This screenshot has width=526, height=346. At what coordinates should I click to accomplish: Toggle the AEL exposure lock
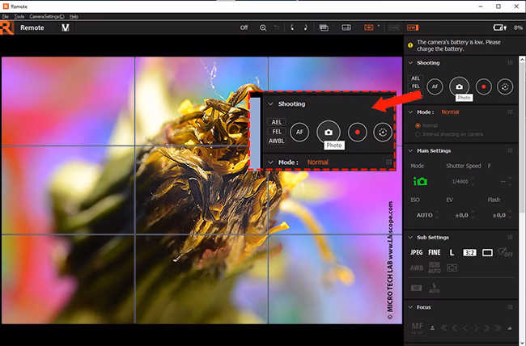[416, 78]
